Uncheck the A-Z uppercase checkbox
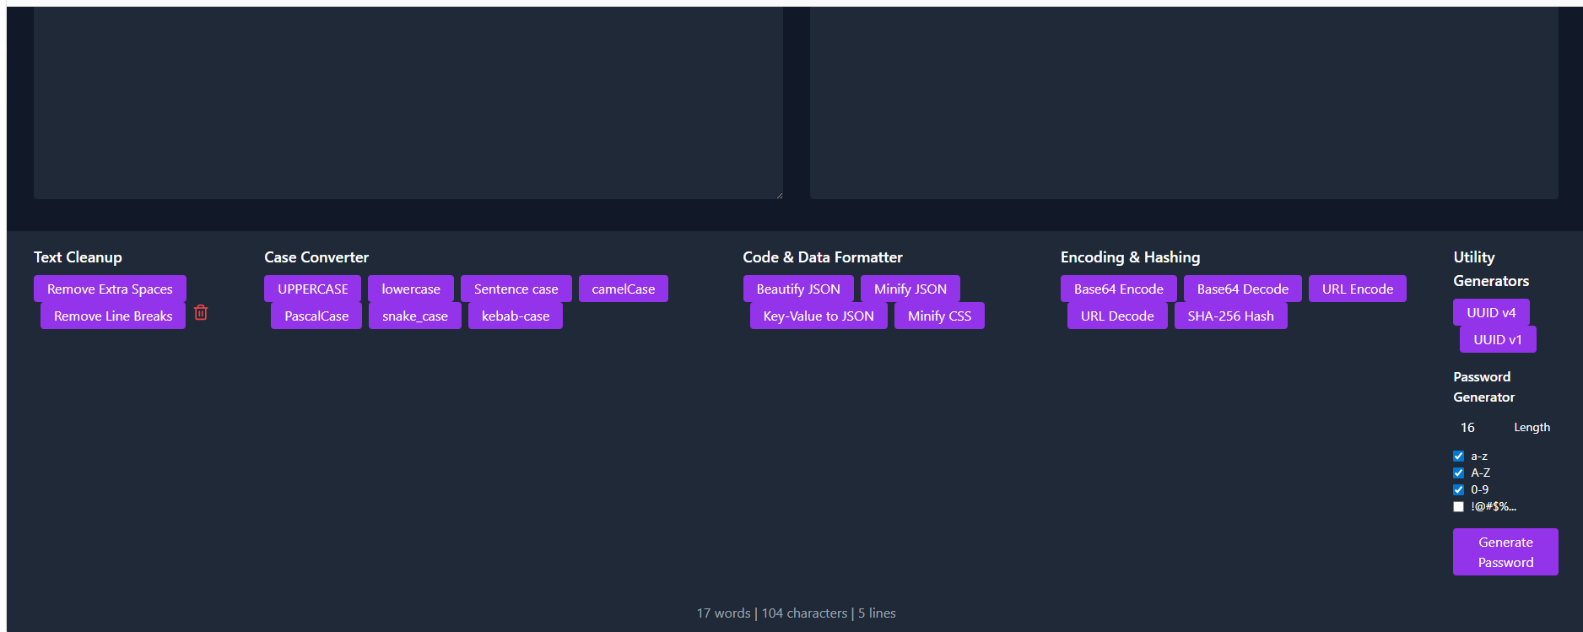Screen dimensions: 1583x632 1458,473
